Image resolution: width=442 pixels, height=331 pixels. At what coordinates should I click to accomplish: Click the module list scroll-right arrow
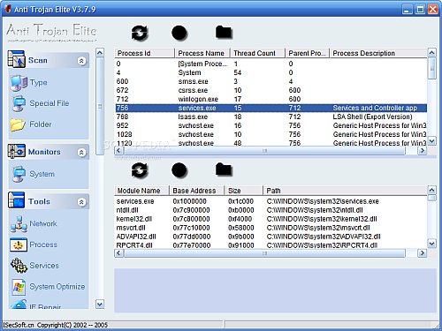click(423, 253)
